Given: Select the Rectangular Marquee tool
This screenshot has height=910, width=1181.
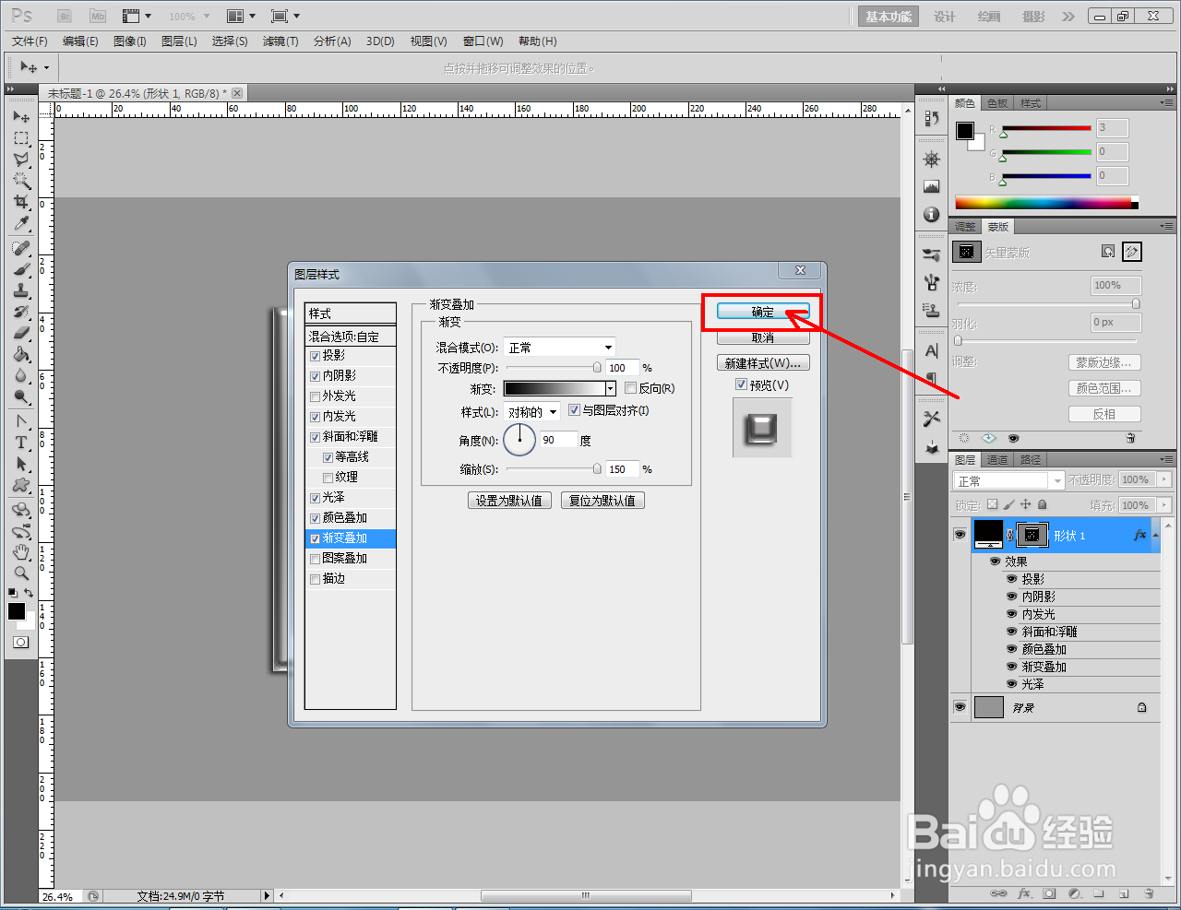Looking at the screenshot, I should (x=21, y=138).
